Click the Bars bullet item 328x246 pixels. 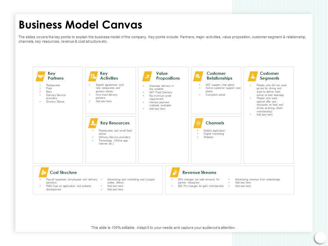point(49,92)
